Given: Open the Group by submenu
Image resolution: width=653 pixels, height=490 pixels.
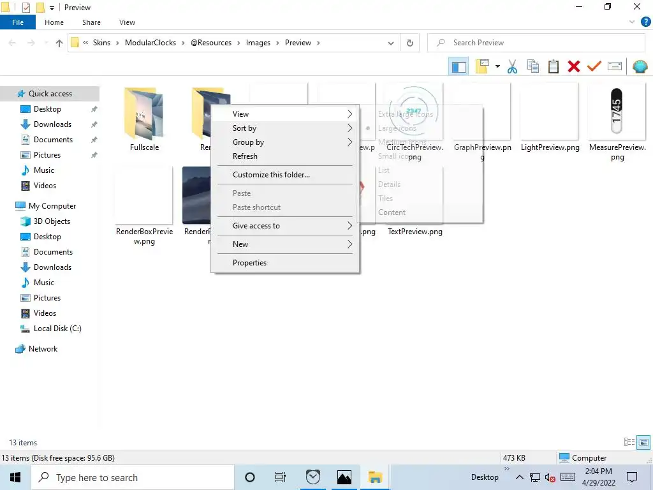Looking at the screenshot, I should pos(285,142).
